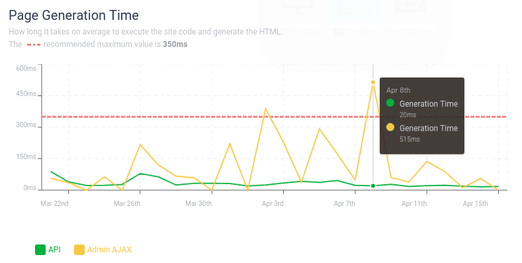Click the Mar 22nd axis label
This screenshot has width=522, height=263.
click(x=55, y=203)
